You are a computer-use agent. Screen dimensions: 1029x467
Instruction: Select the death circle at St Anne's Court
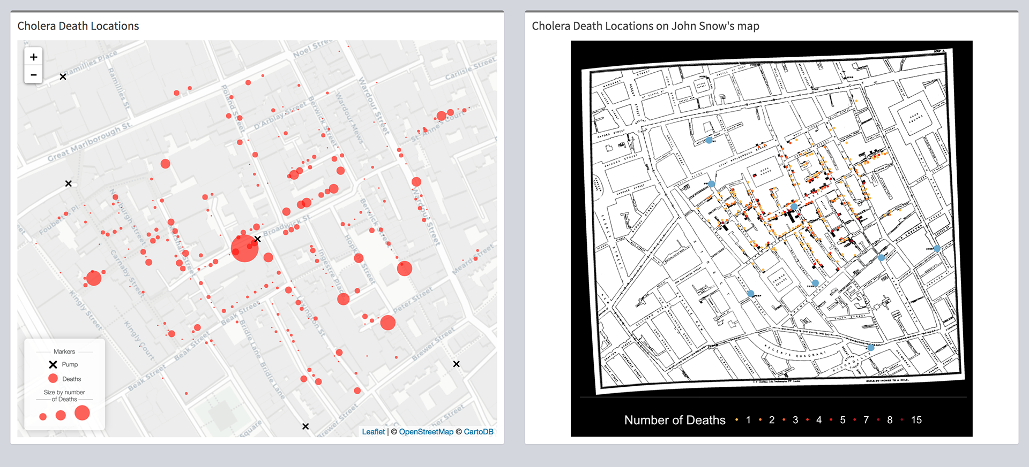(x=441, y=116)
